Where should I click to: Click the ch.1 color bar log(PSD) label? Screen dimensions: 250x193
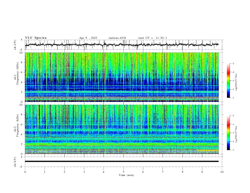[236, 82]
